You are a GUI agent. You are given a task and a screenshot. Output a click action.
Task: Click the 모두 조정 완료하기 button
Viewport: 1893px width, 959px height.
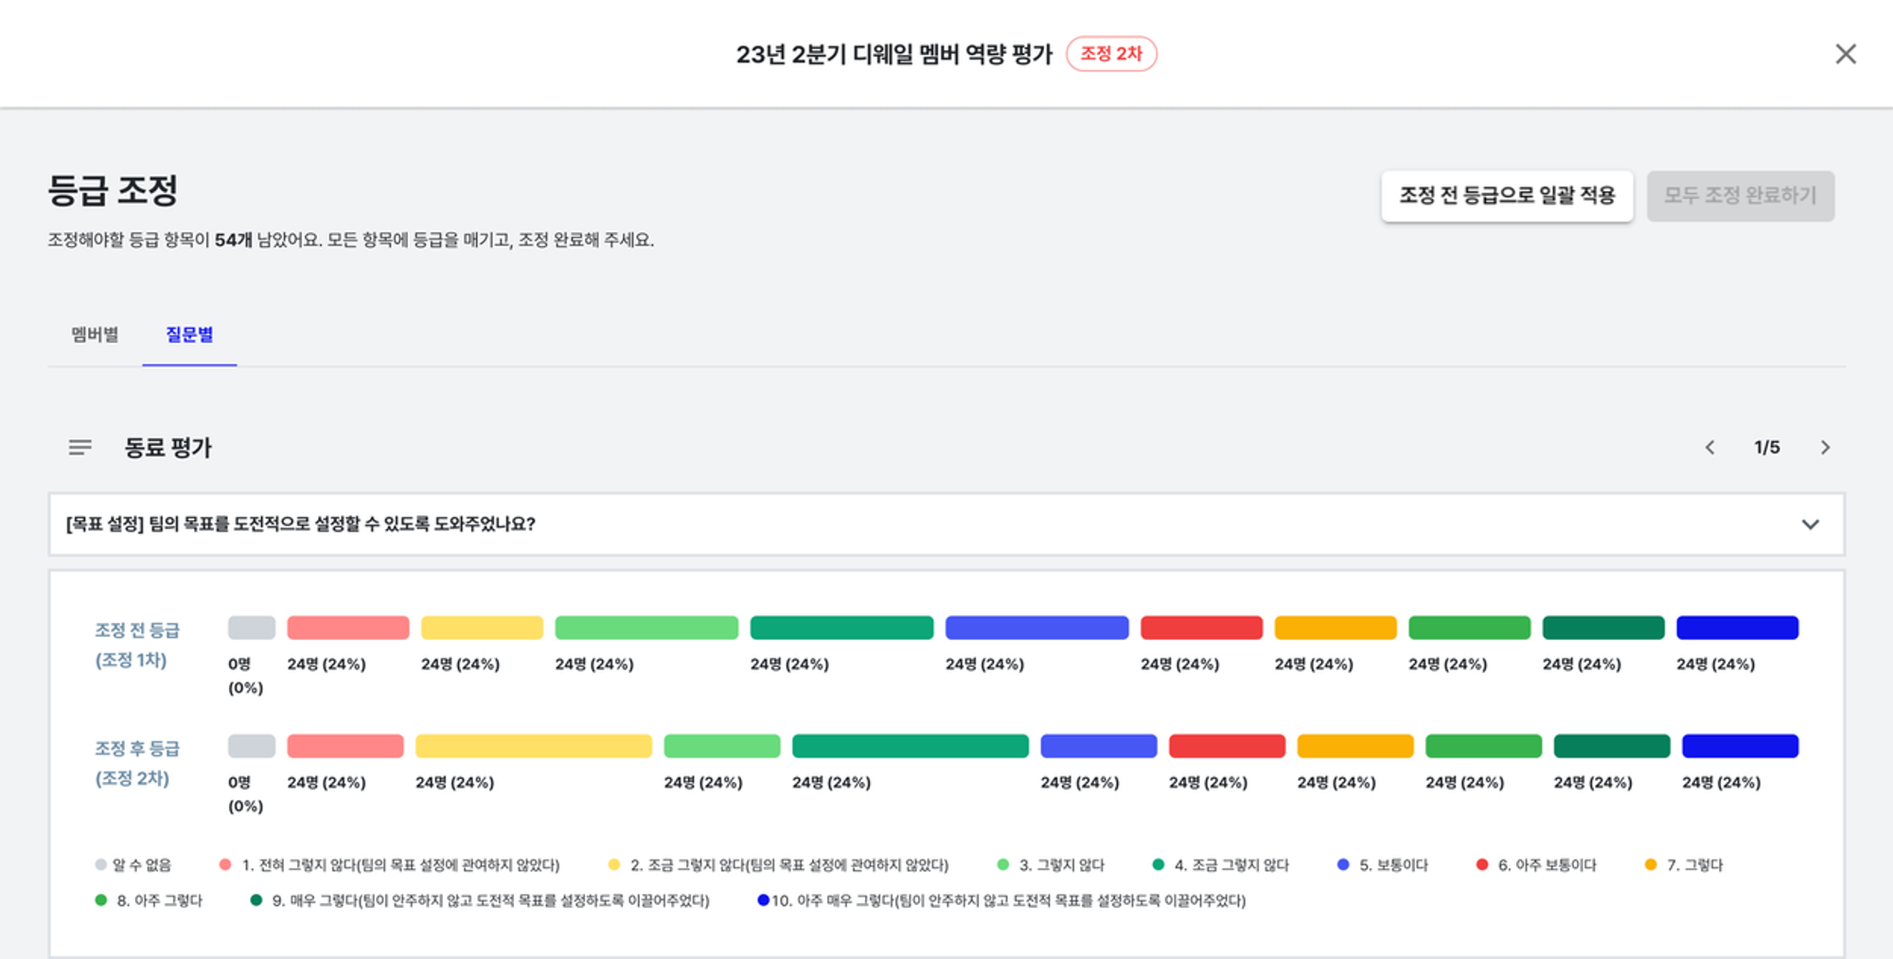point(1741,196)
